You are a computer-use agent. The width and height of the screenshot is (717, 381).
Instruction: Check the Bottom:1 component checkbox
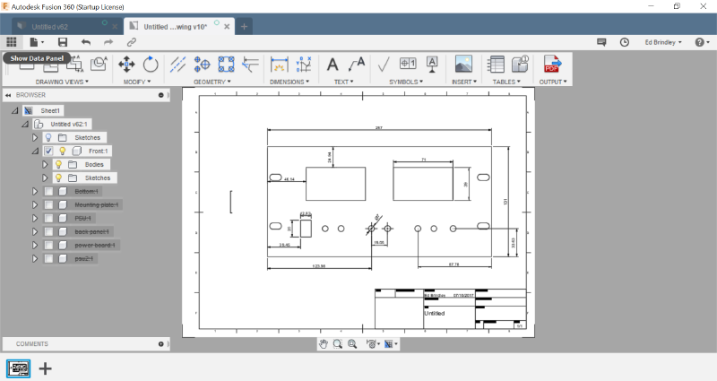pyautogui.click(x=48, y=191)
